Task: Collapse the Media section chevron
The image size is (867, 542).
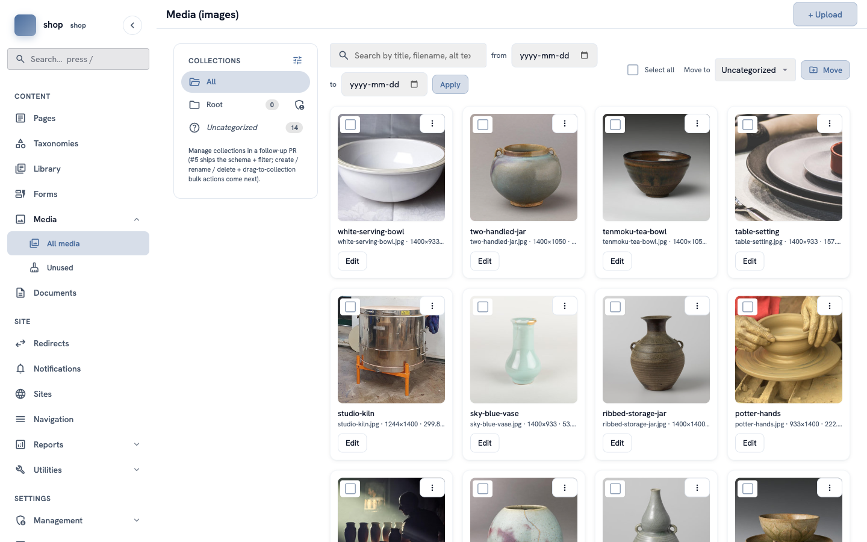Action: point(137,219)
